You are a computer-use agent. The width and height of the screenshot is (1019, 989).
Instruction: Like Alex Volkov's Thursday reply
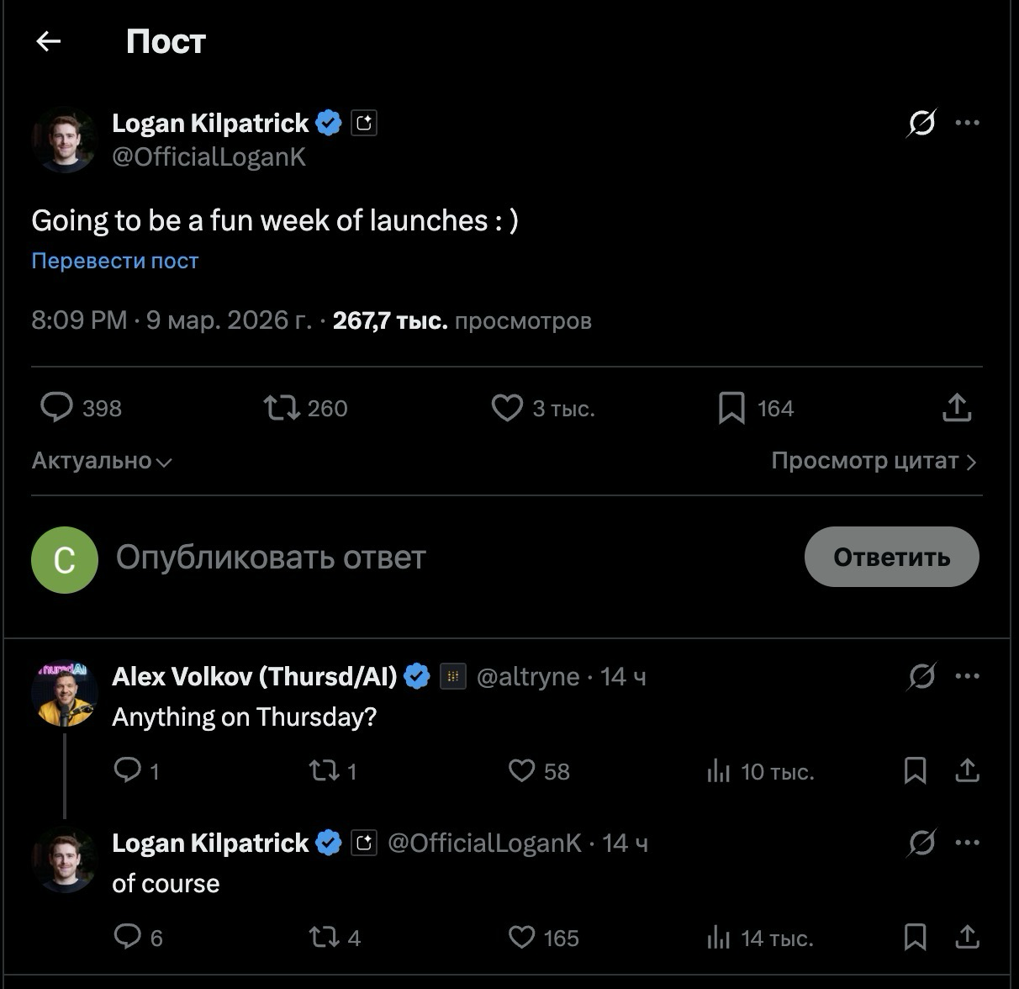521,770
